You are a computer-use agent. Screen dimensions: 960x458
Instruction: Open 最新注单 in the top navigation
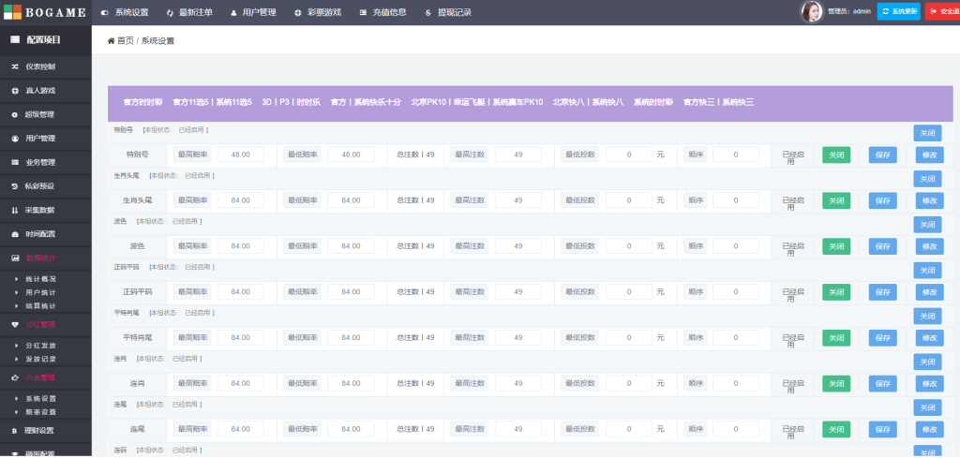[x=189, y=12]
